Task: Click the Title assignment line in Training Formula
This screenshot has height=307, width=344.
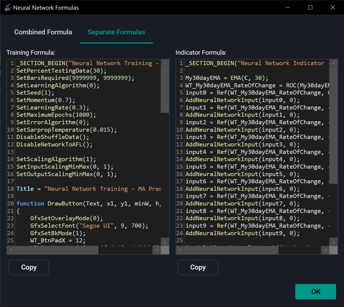Action: (x=88, y=189)
